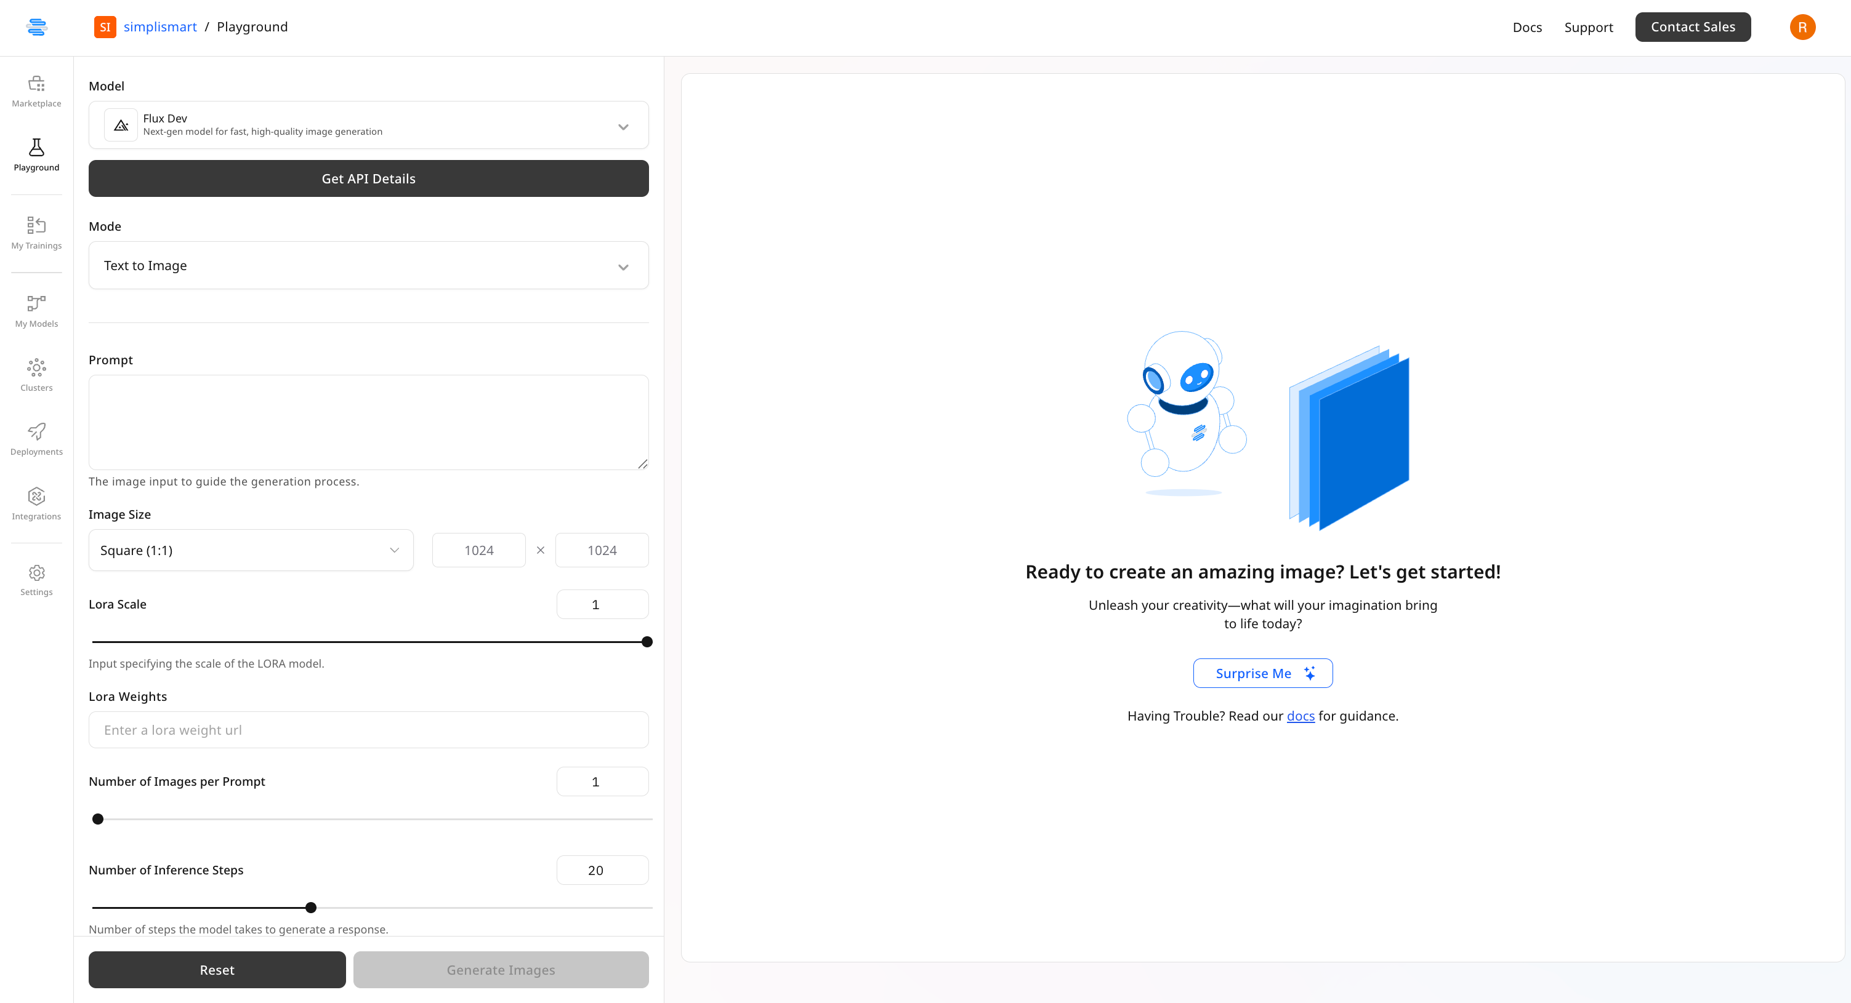
Task: Click the Simplismart logo at top left
Action: (36, 27)
